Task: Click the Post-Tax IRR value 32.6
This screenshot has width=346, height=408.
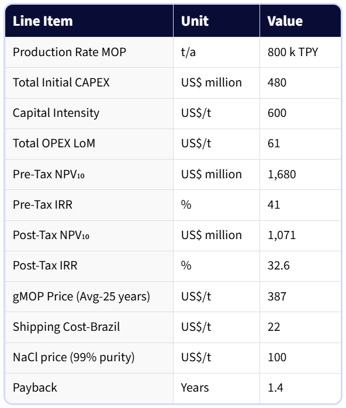Action: coord(278,265)
